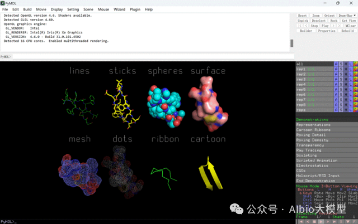The image size is (358, 224).
Task: Open the H (Hide) menu for rep5
Action: [346, 89]
